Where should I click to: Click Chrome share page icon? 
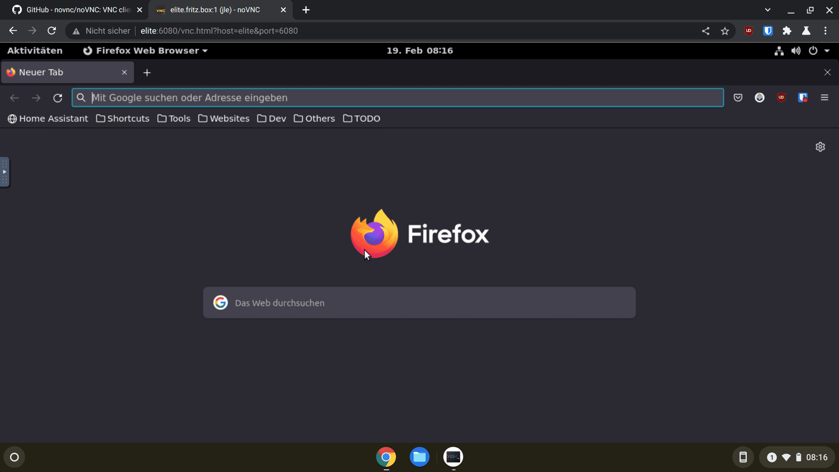(x=705, y=31)
